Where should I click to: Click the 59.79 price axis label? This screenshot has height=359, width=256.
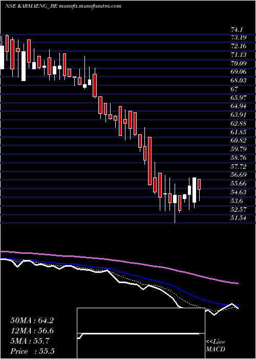click(x=239, y=149)
